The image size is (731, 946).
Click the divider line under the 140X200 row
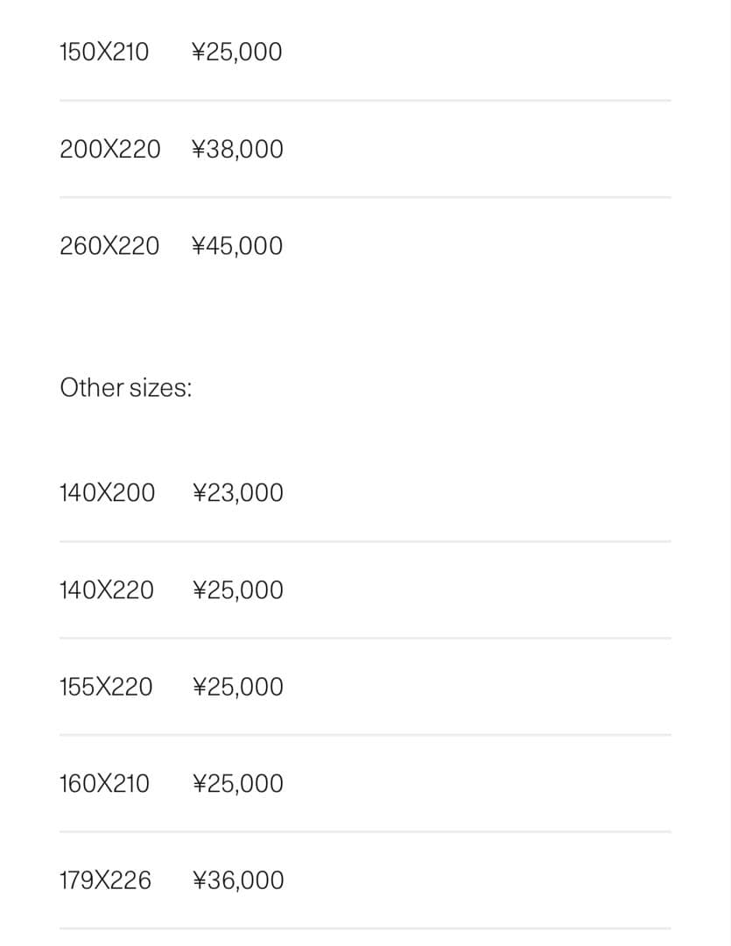coord(365,541)
